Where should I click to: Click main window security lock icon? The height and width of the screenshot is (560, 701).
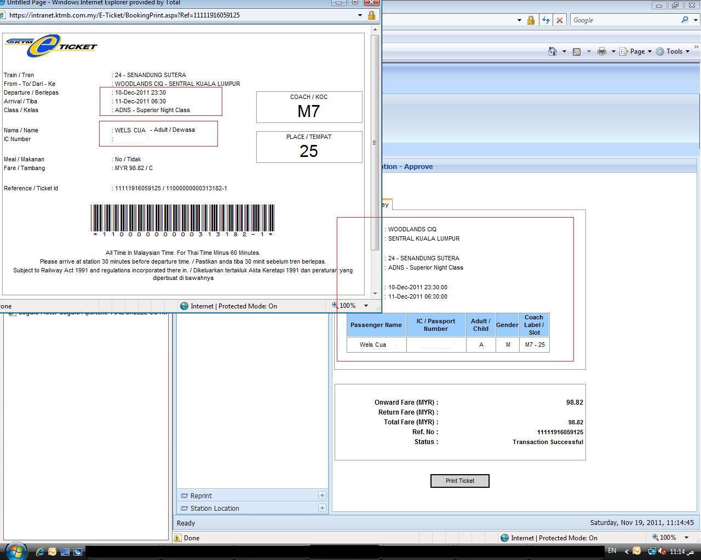pyautogui.click(x=531, y=20)
